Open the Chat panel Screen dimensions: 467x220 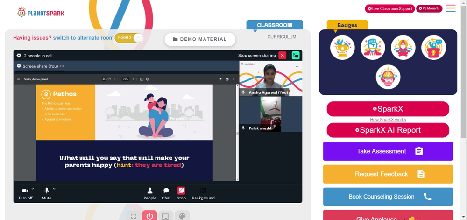pyautogui.click(x=166, y=193)
